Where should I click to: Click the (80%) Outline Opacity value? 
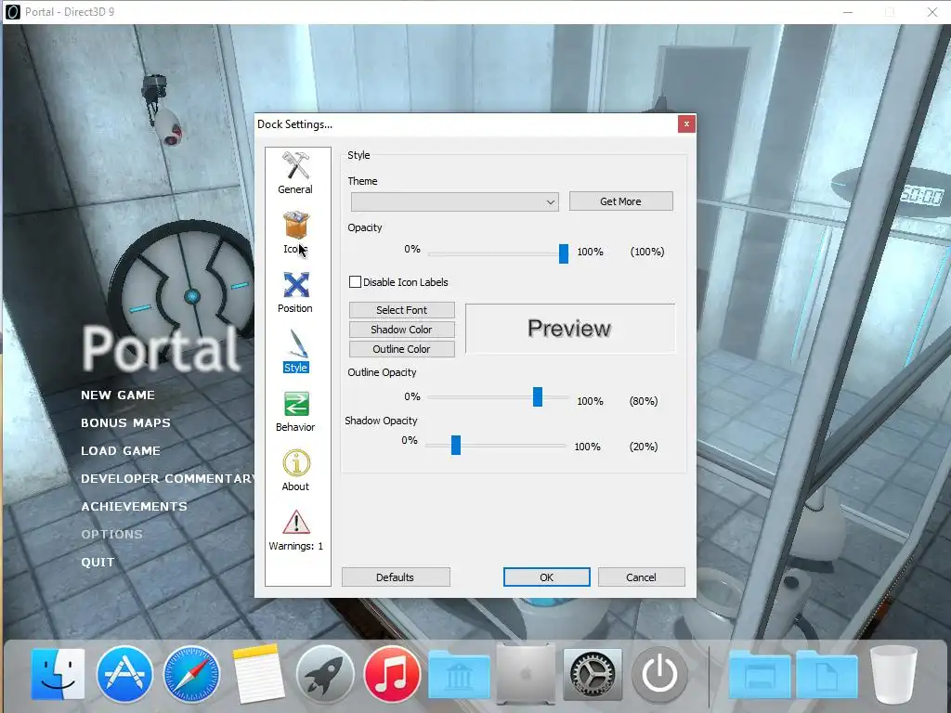644,401
